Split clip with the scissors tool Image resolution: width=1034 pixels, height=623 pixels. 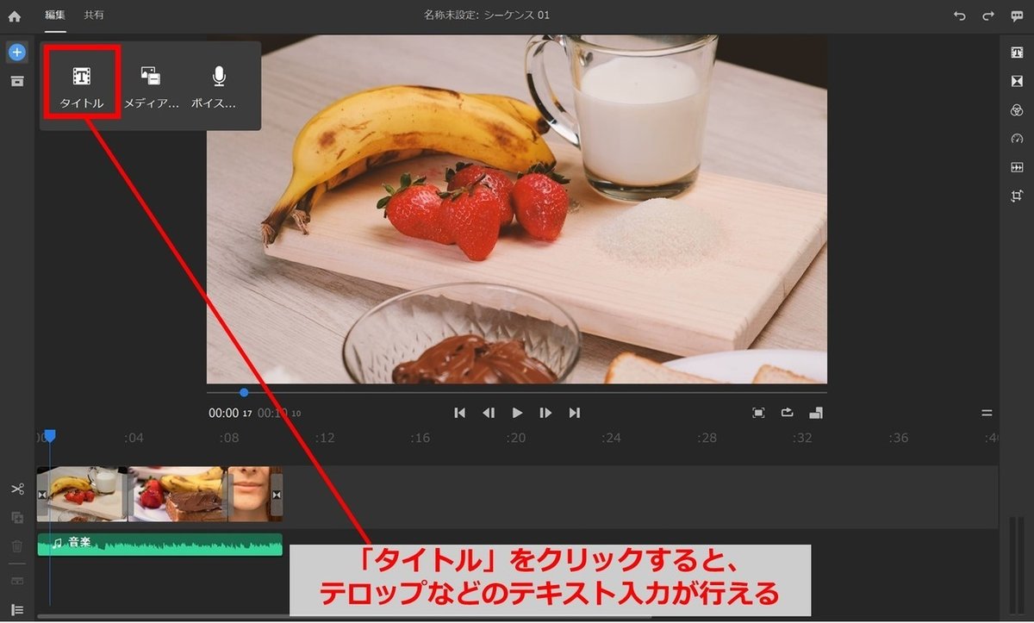[17, 489]
